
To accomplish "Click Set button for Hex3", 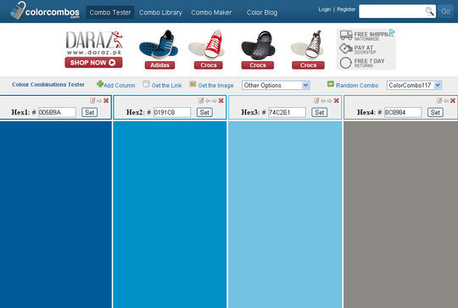I will coord(319,112).
